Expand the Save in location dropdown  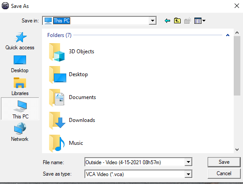pos(152,21)
